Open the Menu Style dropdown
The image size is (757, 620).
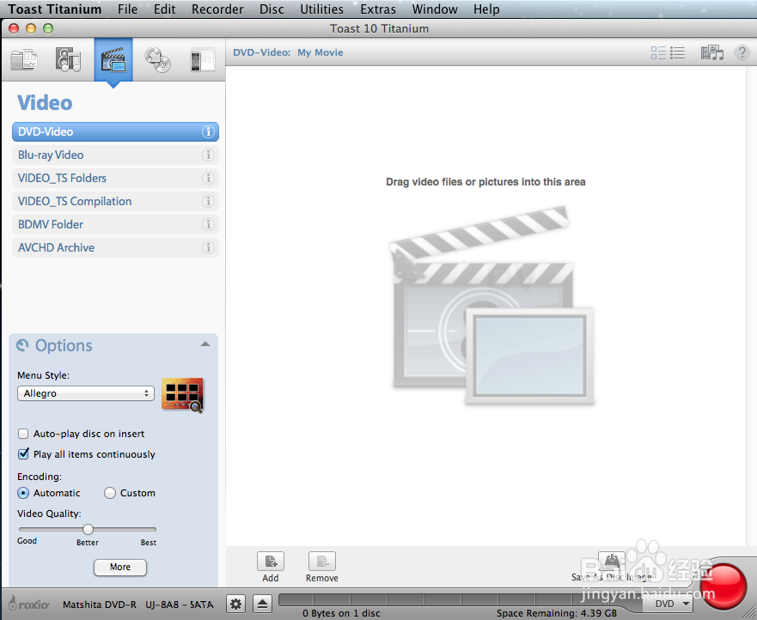click(x=86, y=393)
